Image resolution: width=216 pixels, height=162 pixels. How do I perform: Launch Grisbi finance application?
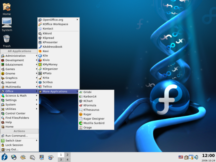[96, 92]
